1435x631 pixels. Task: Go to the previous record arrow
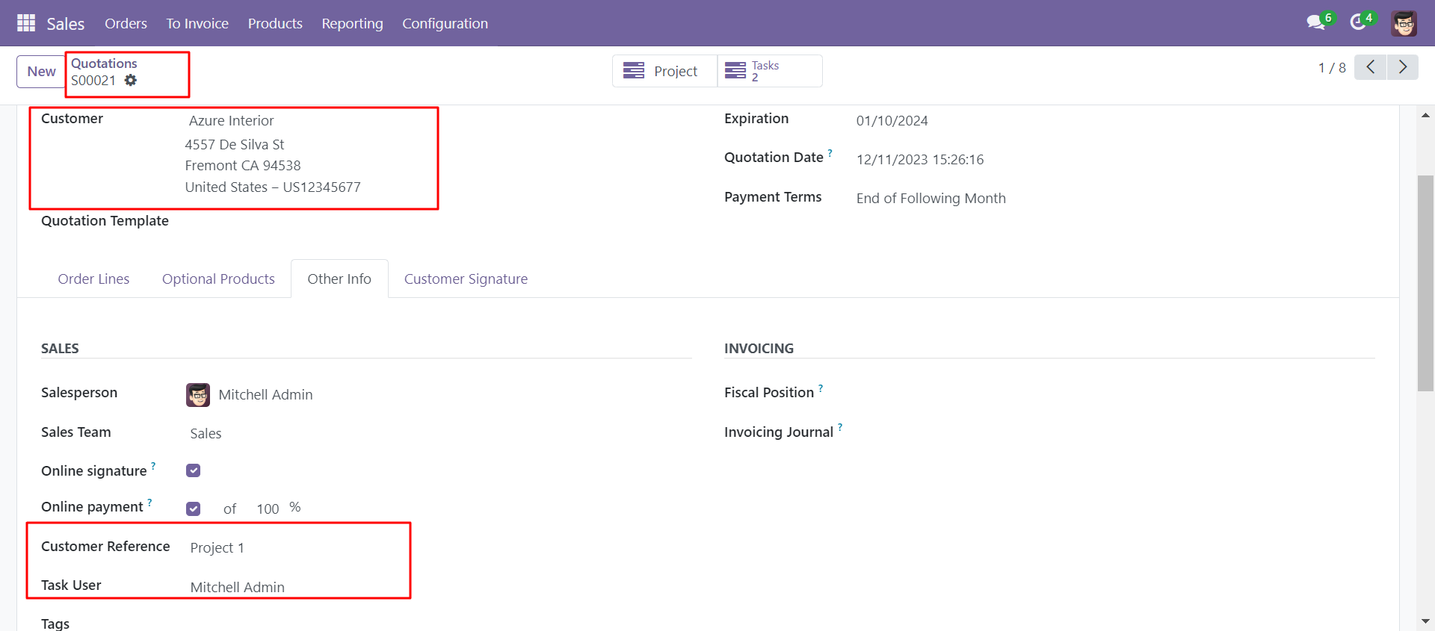click(x=1370, y=67)
